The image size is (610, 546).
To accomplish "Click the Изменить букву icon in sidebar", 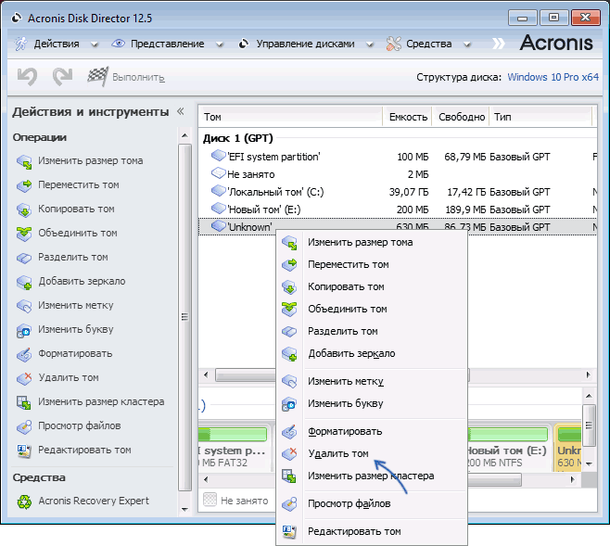I will [x=24, y=329].
